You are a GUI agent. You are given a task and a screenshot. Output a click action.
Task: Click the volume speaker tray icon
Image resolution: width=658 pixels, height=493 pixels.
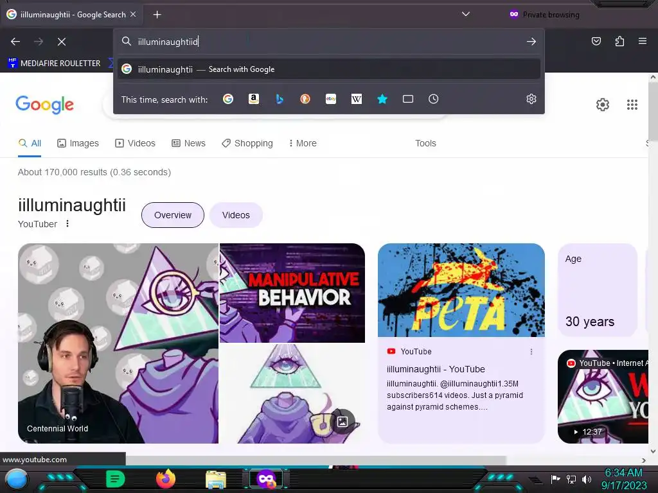pos(587,479)
